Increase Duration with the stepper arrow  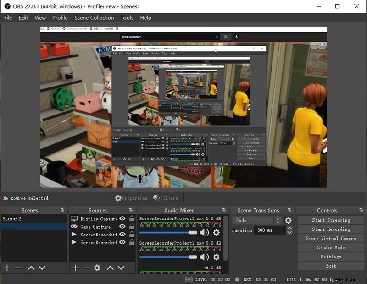point(290,229)
